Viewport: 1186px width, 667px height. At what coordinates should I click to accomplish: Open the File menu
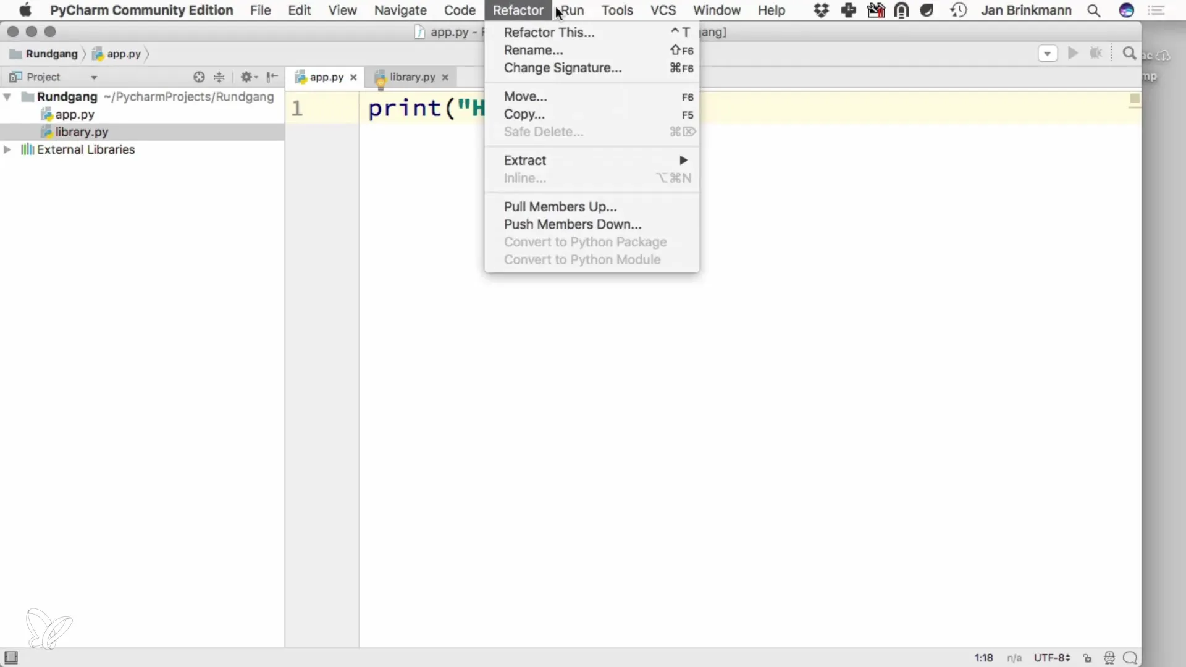pos(260,10)
